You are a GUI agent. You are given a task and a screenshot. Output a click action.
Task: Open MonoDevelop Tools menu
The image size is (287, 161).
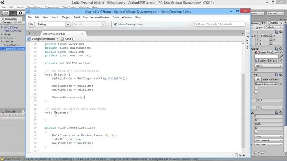click(x=116, y=17)
